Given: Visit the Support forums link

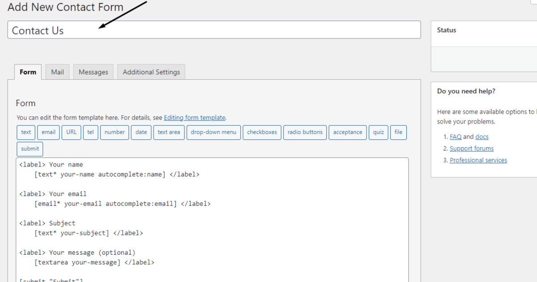Looking at the screenshot, I should tap(471, 148).
